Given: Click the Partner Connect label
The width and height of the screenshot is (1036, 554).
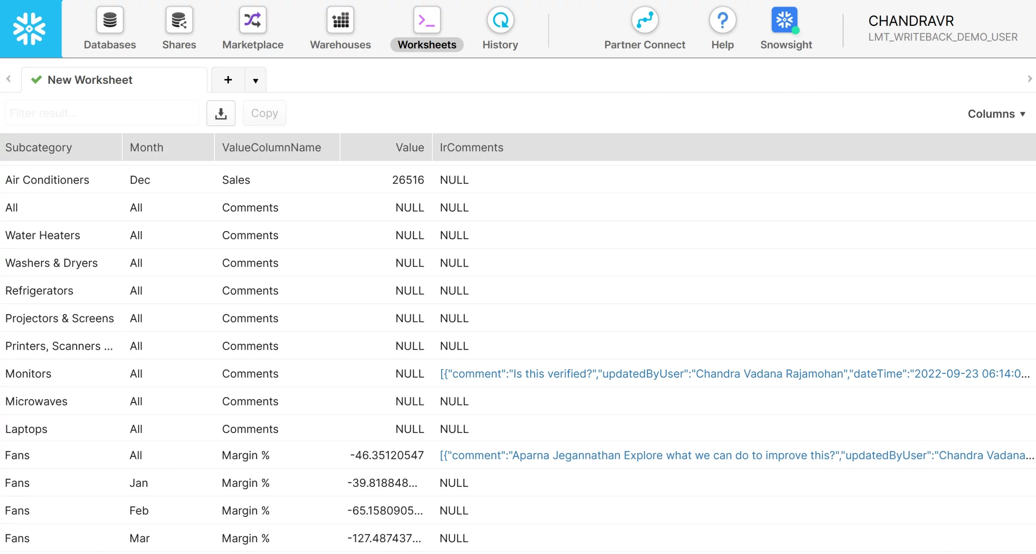Looking at the screenshot, I should (645, 45).
